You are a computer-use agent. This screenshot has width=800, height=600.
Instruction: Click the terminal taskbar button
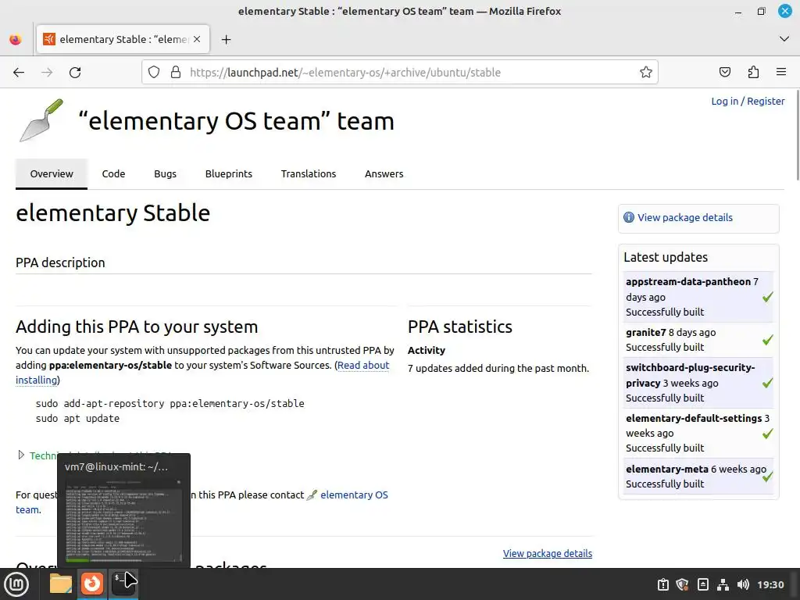pos(123,584)
